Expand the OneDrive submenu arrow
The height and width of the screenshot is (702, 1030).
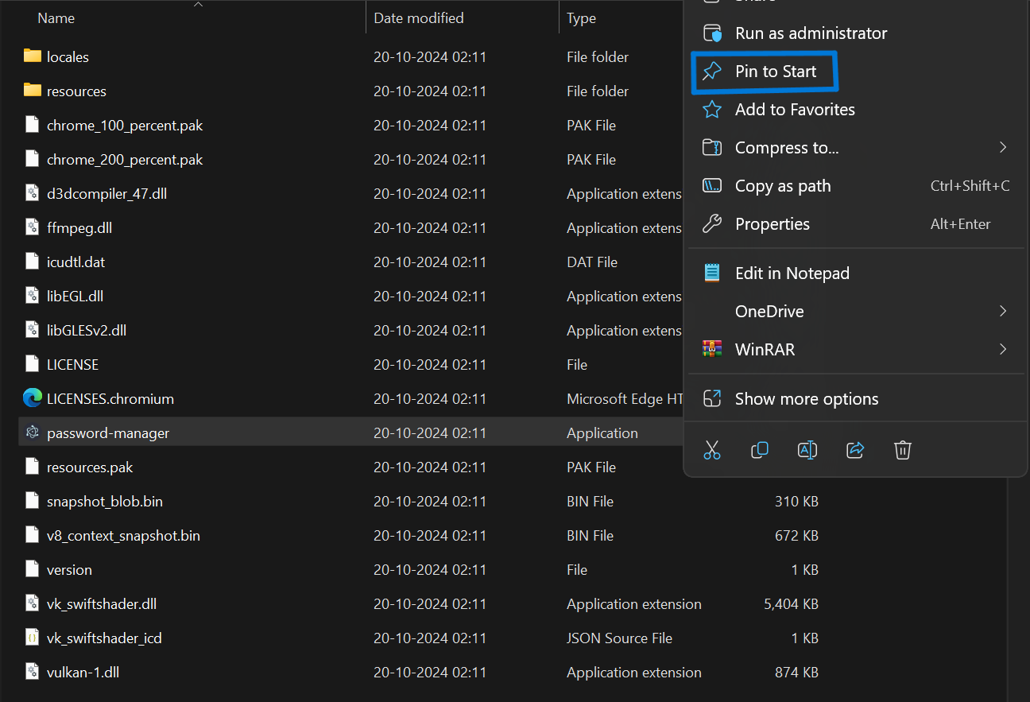coord(1003,312)
